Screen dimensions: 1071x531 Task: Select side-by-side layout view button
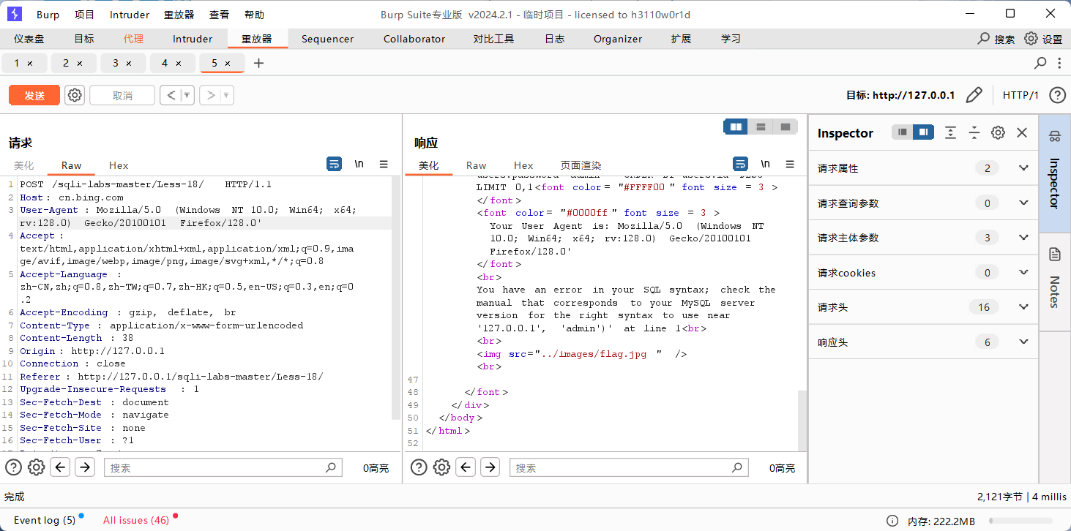(x=736, y=127)
